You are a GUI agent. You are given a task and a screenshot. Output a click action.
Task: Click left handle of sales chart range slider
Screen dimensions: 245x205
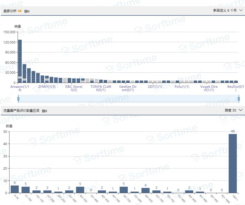18,99
